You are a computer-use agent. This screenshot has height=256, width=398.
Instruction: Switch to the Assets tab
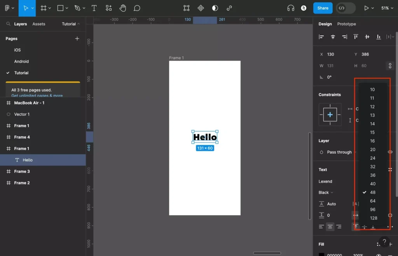[x=38, y=24]
